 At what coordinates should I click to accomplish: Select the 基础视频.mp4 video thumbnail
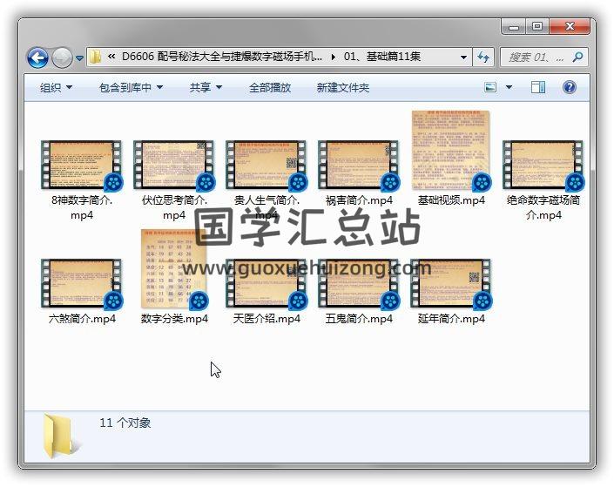pyautogui.click(x=451, y=150)
